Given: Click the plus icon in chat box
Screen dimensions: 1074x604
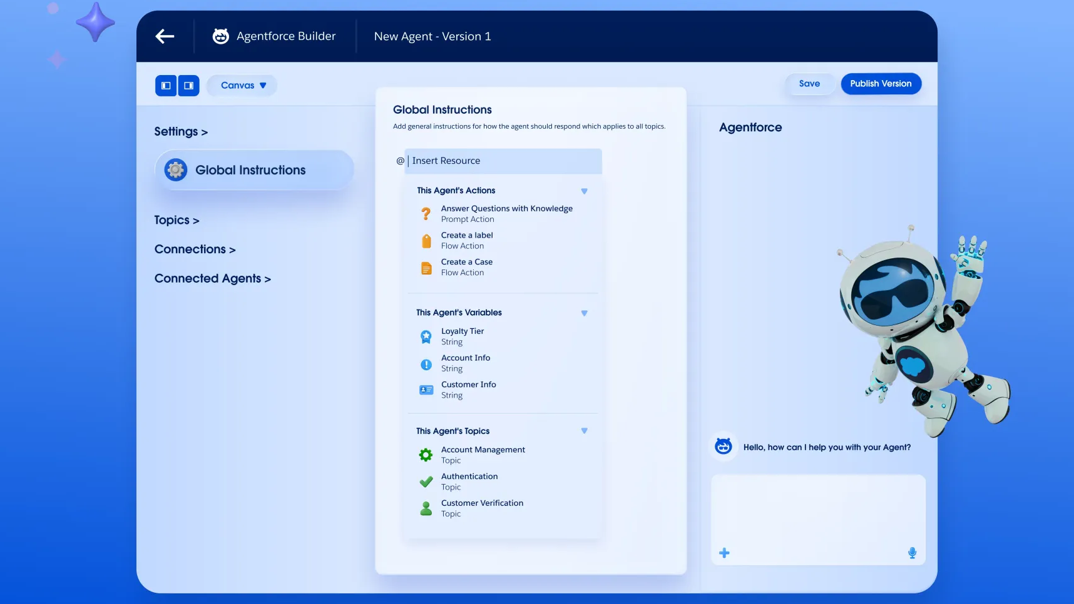Looking at the screenshot, I should click(x=724, y=553).
